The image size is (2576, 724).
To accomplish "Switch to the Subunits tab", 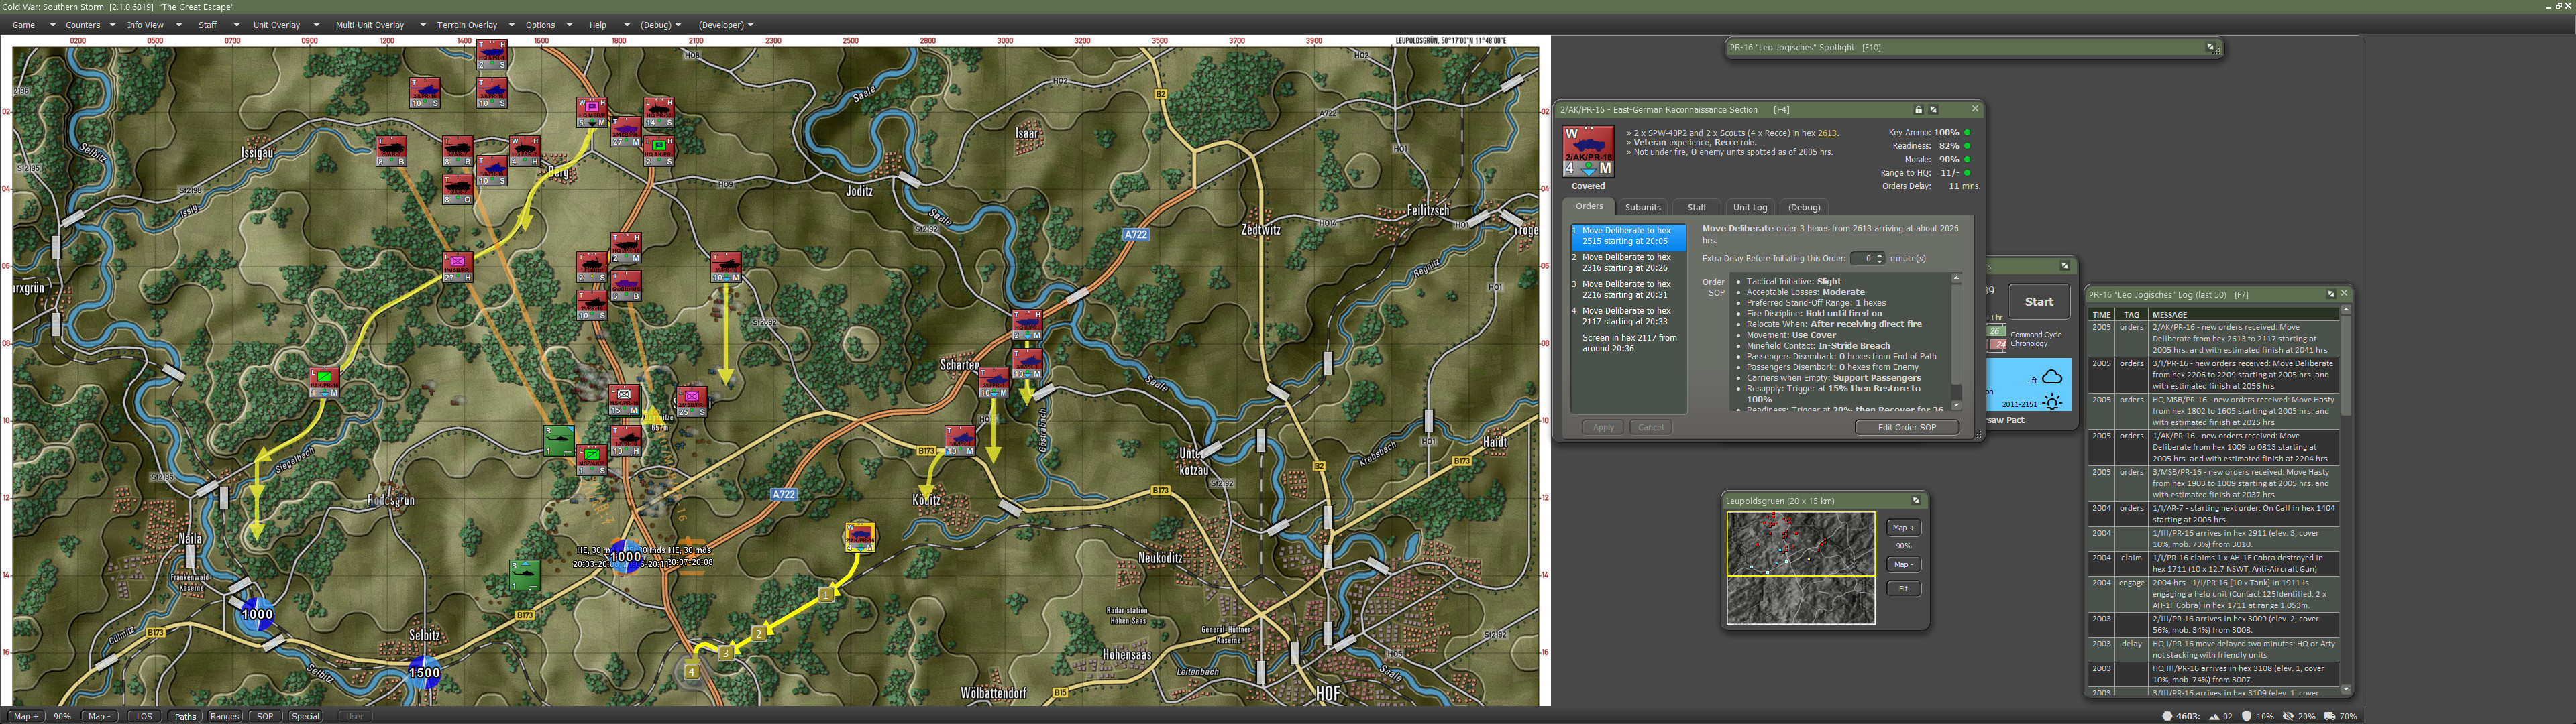I will tap(1642, 207).
